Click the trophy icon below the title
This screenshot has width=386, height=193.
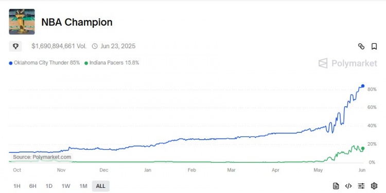click(x=15, y=46)
